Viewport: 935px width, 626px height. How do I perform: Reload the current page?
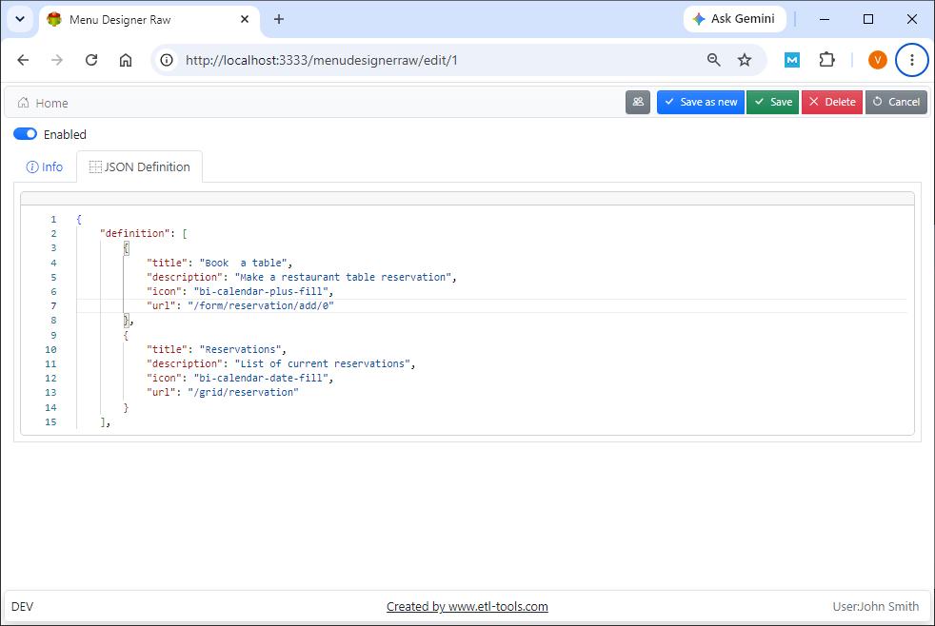pyautogui.click(x=91, y=60)
